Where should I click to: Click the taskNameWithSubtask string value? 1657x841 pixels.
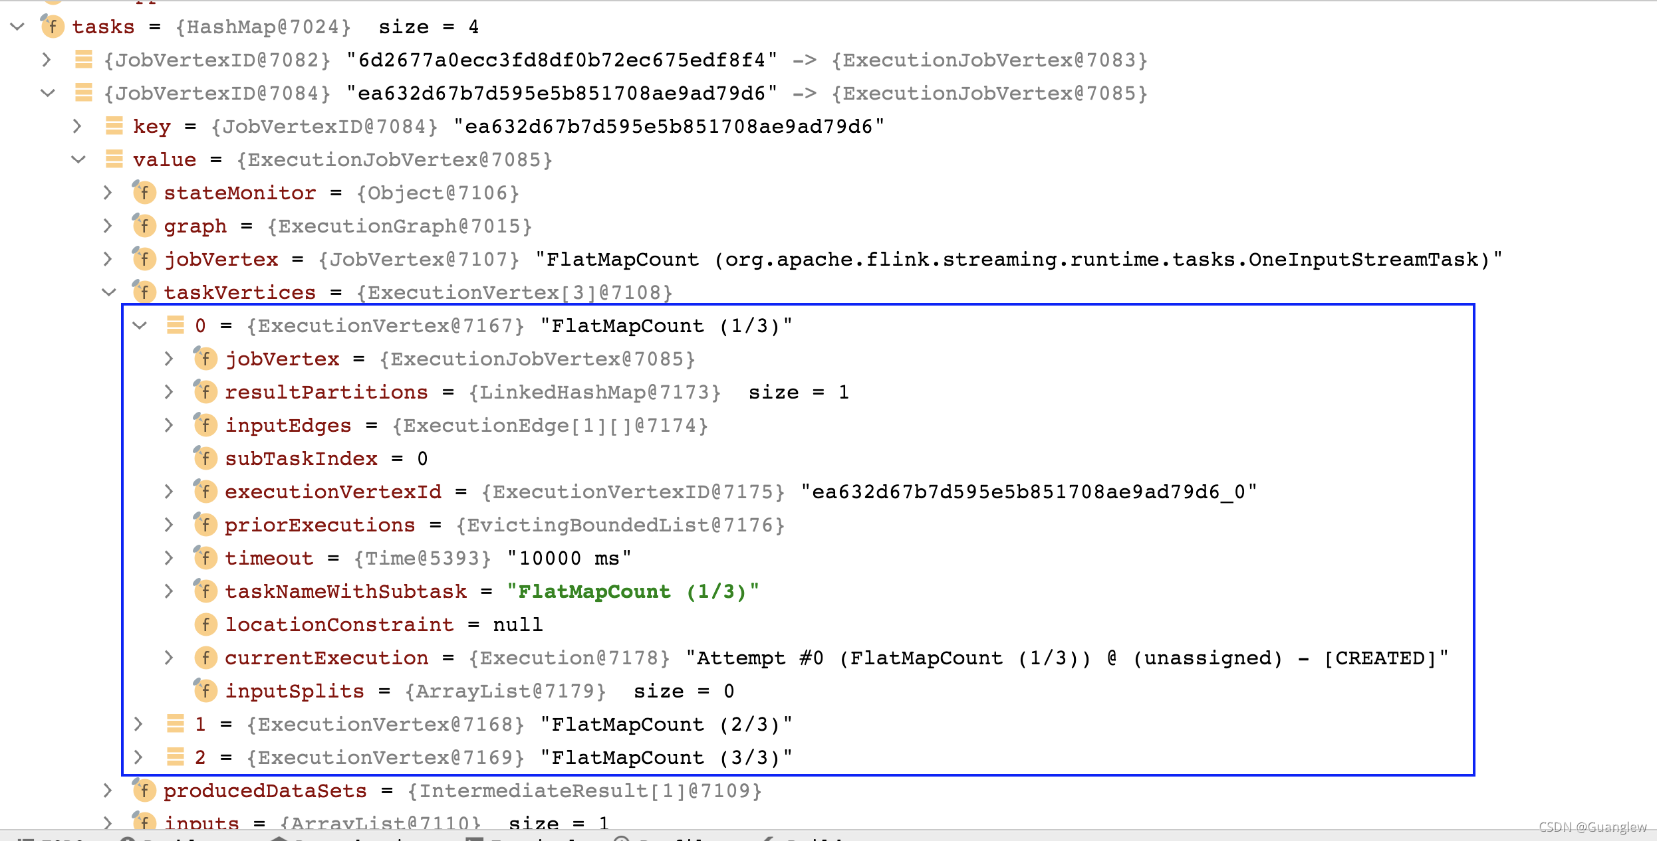coord(632,591)
